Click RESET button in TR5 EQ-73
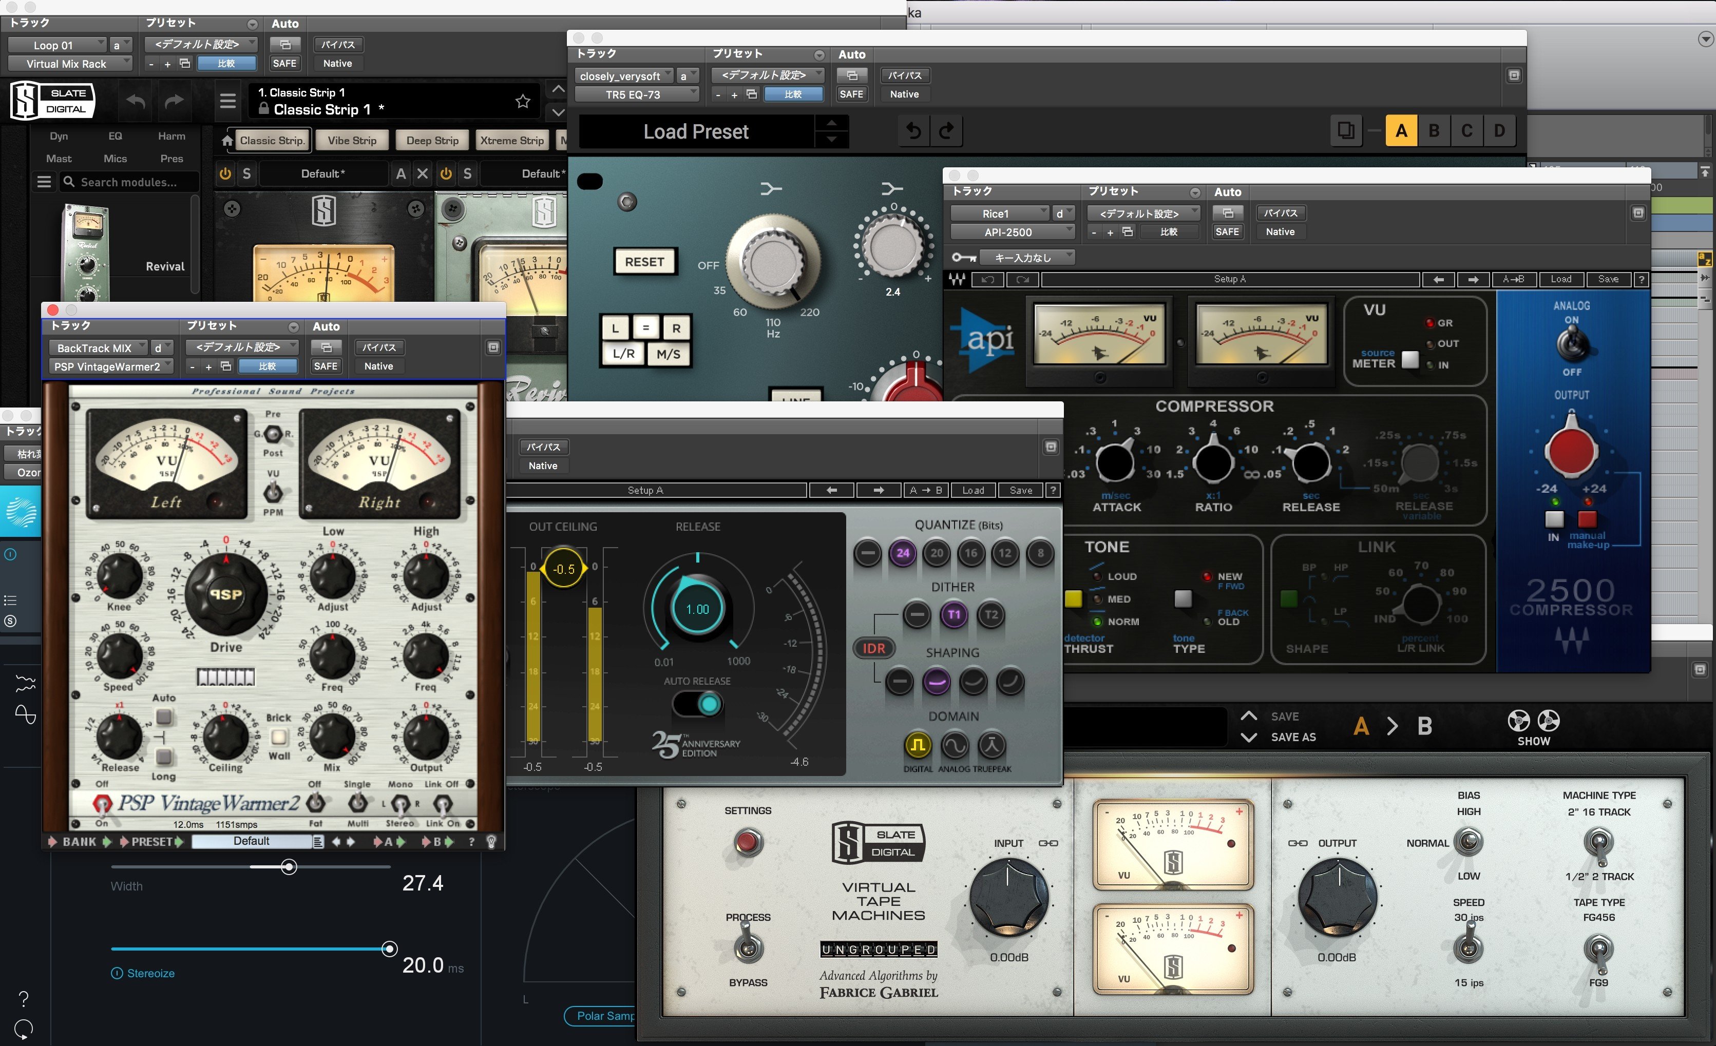The image size is (1716, 1046). (x=644, y=262)
